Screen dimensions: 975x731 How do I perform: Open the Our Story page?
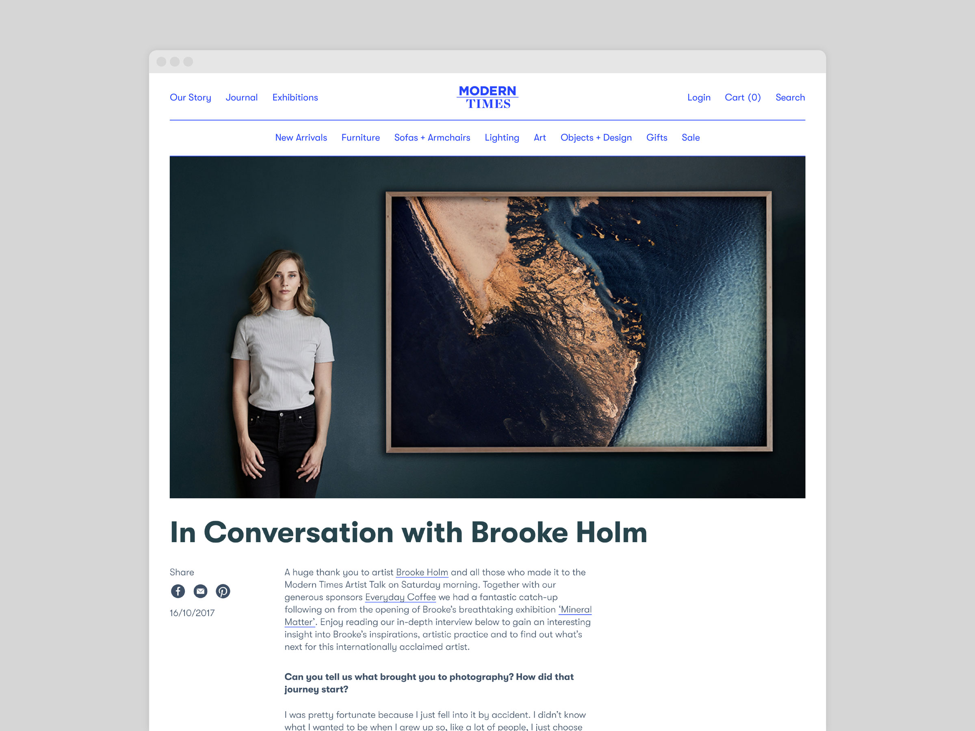coord(191,97)
